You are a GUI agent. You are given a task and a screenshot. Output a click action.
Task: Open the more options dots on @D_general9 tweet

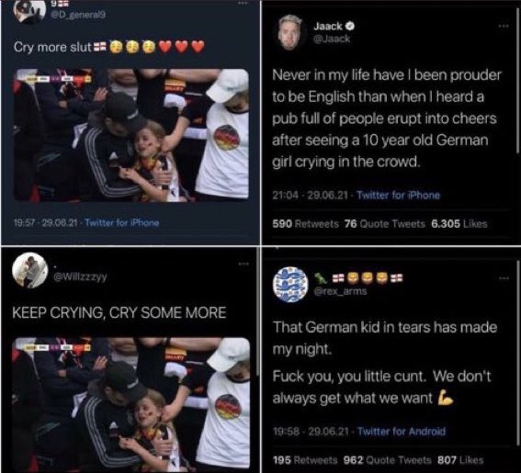click(x=243, y=3)
